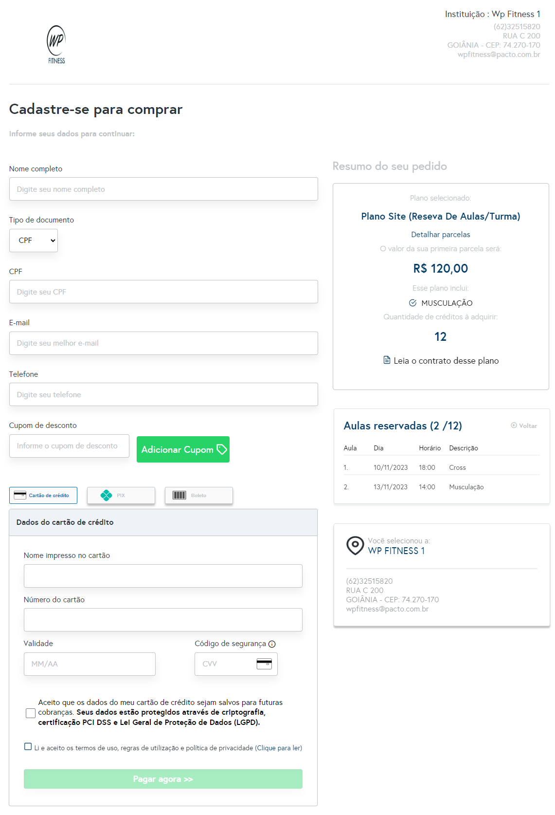This screenshot has width=555, height=815.
Task: Click the info icon beside Código de segurança
Action: coord(272,644)
